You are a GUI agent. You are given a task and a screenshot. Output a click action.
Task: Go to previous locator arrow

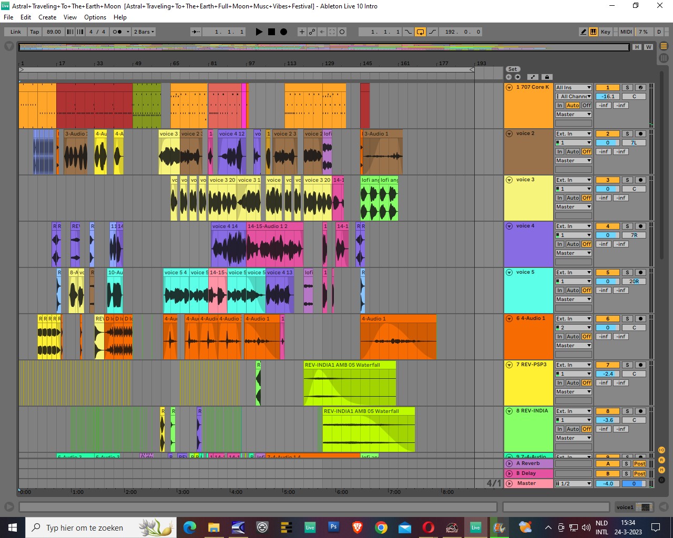click(508, 77)
